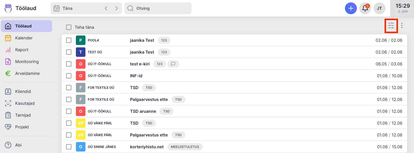The image size is (414, 153).
Task: Open the notifications bell
Action: pos(365,8)
